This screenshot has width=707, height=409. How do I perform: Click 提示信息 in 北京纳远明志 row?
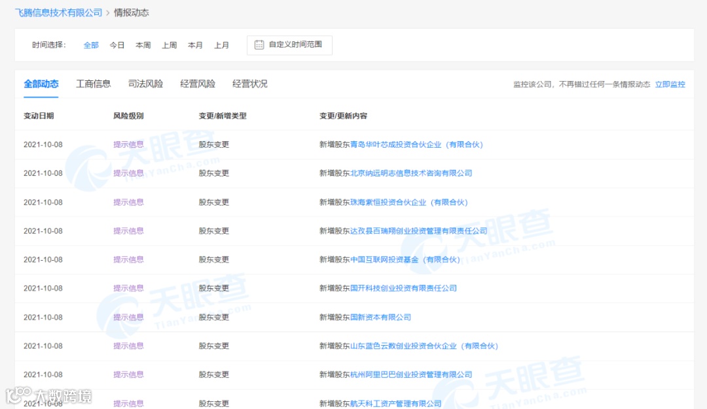(x=128, y=173)
